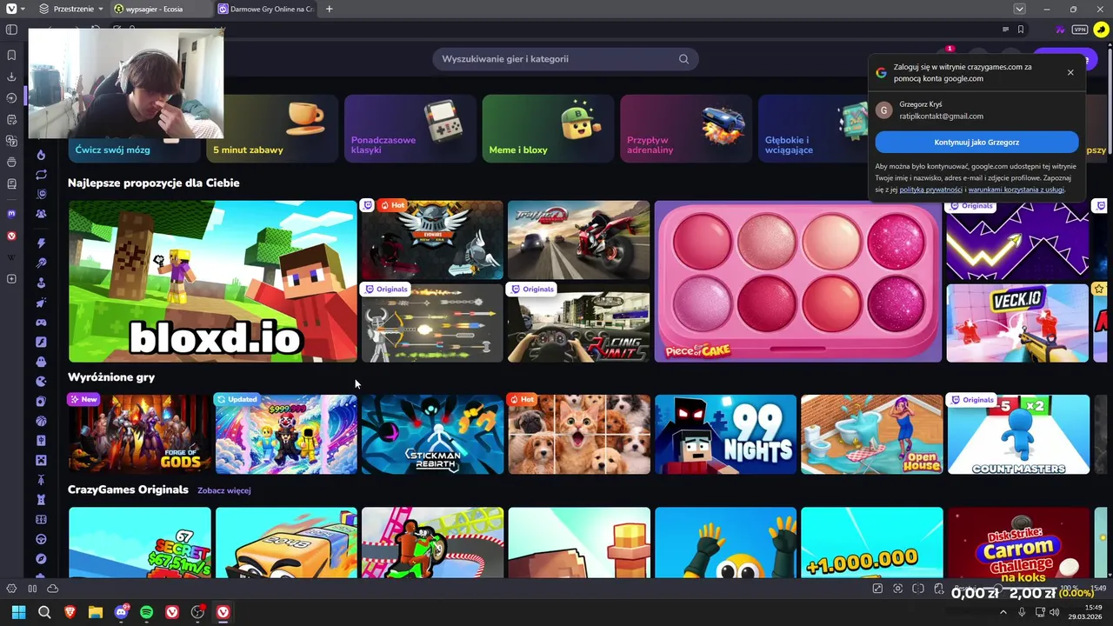Open the Count Masters game thumbnail
The image size is (1113, 626).
point(1018,434)
